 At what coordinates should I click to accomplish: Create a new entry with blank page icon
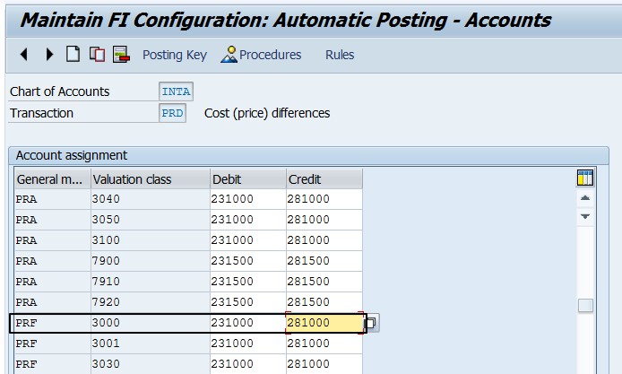73,54
